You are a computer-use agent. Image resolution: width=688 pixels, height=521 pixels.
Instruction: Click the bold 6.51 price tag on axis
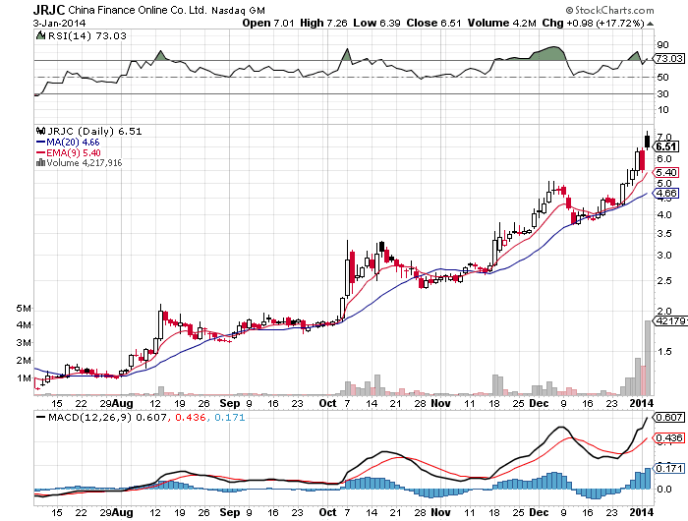click(x=666, y=146)
